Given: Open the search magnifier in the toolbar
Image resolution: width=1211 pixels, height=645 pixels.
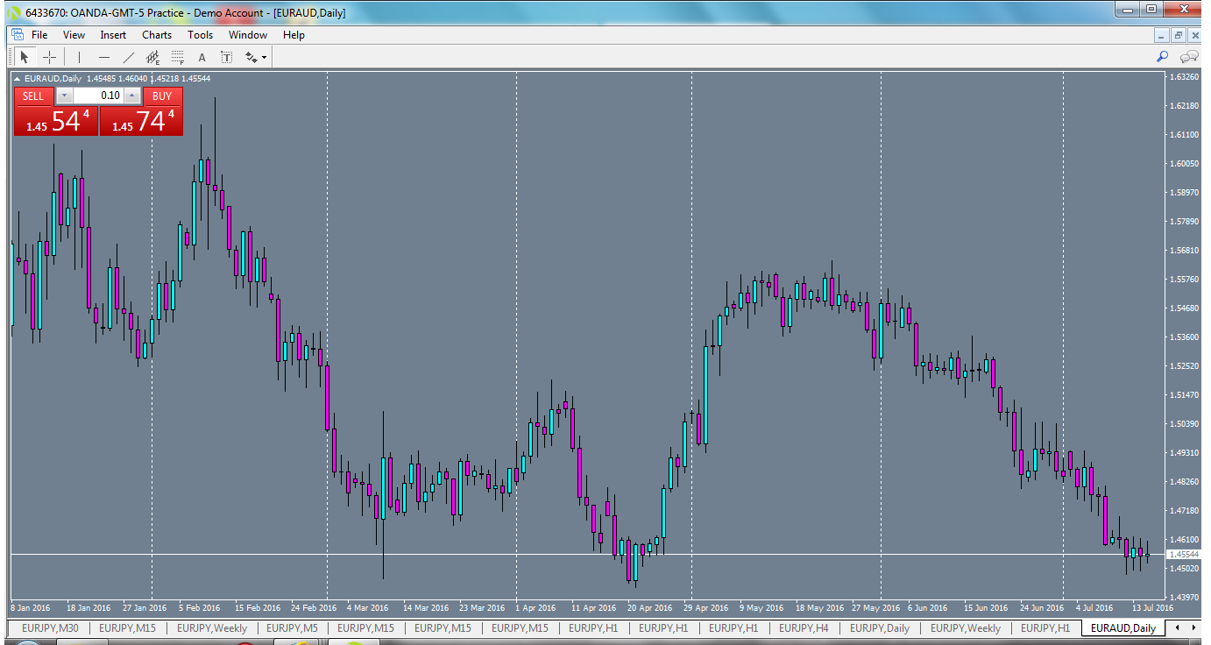Looking at the screenshot, I should click(x=1162, y=56).
